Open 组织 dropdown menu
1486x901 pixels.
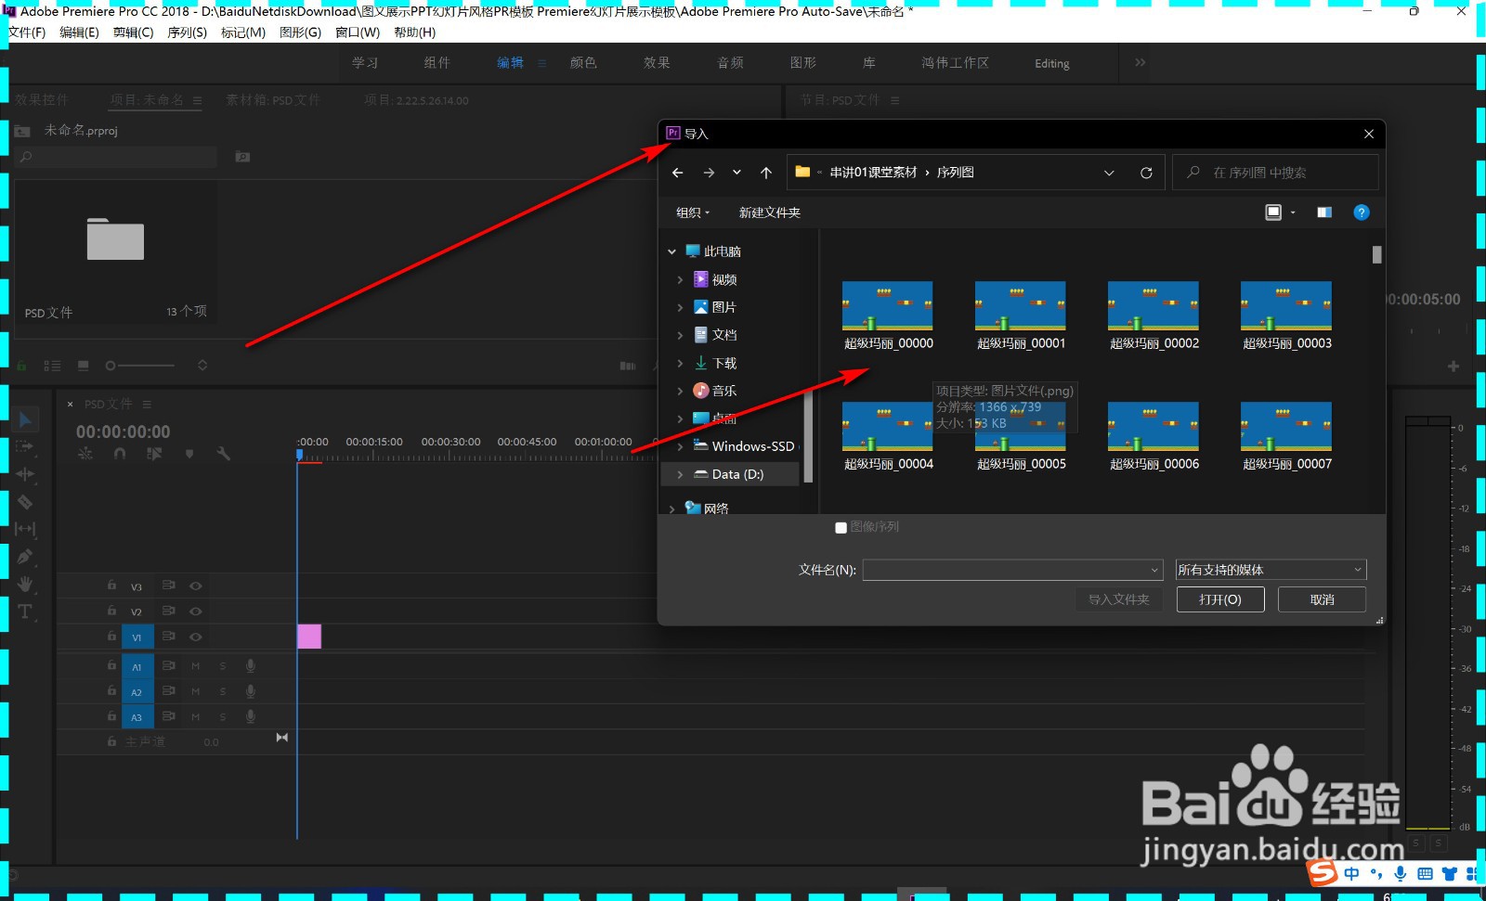point(693,212)
